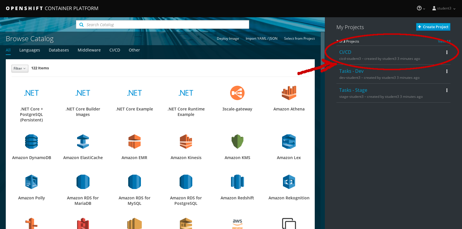The width and height of the screenshot is (462, 229).
Task: Select the Amazon Rekognition icon
Action: coord(289,182)
